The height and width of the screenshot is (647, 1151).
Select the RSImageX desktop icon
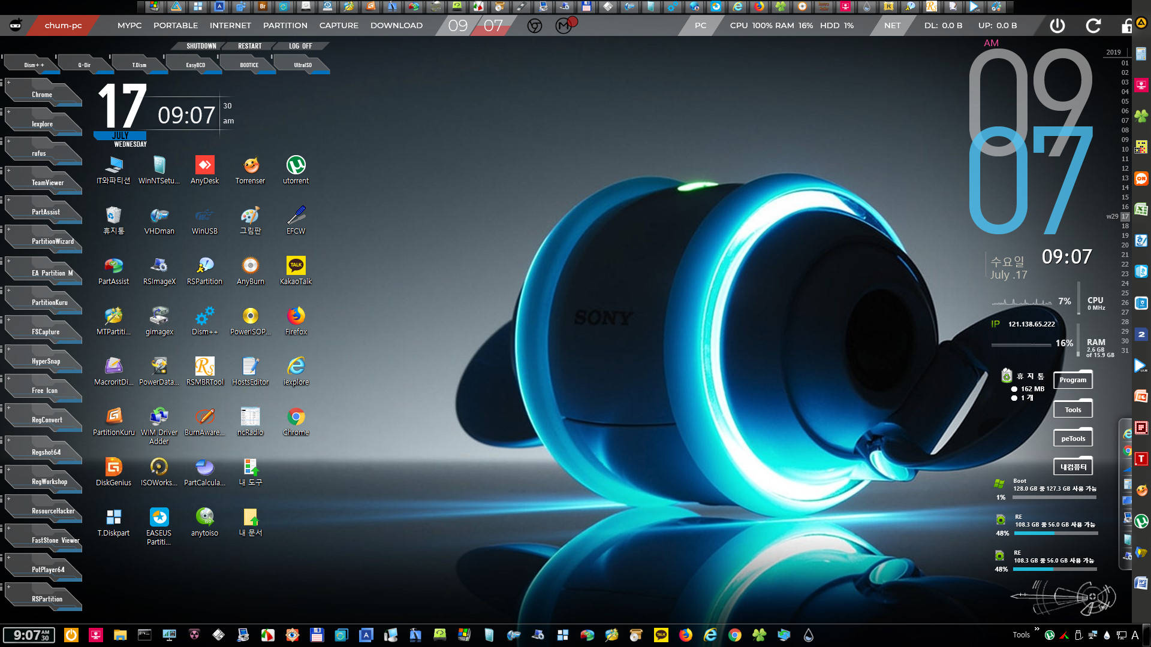tap(159, 271)
